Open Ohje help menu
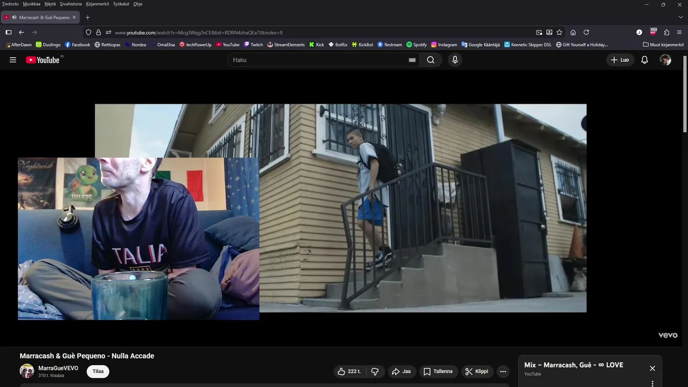The width and height of the screenshot is (688, 387). pyautogui.click(x=138, y=4)
